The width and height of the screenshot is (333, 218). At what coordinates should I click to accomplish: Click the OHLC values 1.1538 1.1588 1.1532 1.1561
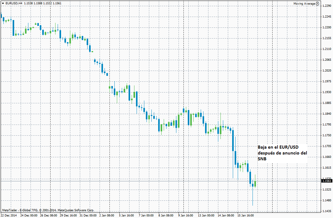[43, 3]
